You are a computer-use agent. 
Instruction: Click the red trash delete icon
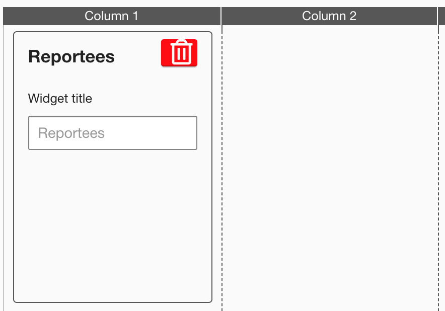[x=179, y=52]
